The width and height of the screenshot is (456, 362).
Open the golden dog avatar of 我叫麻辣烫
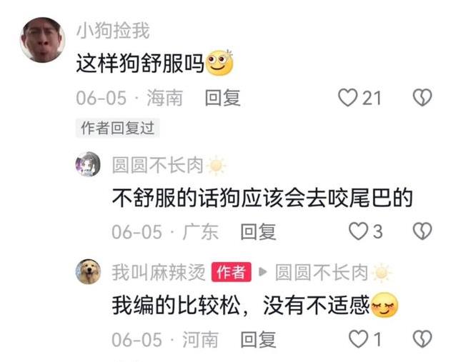[x=88, y=271]
